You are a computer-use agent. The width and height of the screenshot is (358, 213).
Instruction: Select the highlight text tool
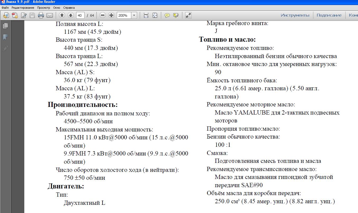click(176, 15)
